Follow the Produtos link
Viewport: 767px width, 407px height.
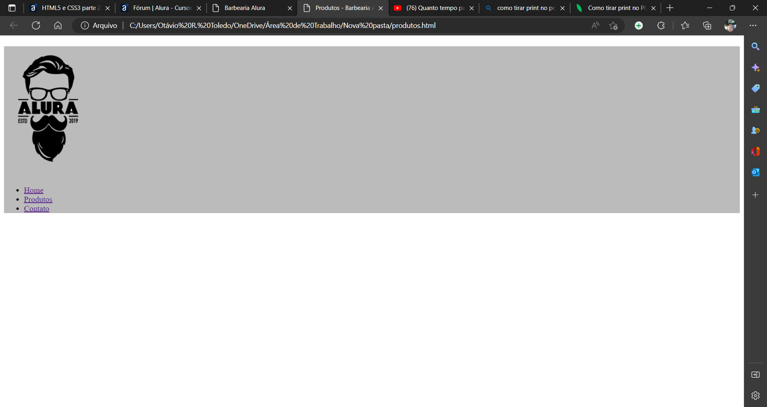(38, 200)
